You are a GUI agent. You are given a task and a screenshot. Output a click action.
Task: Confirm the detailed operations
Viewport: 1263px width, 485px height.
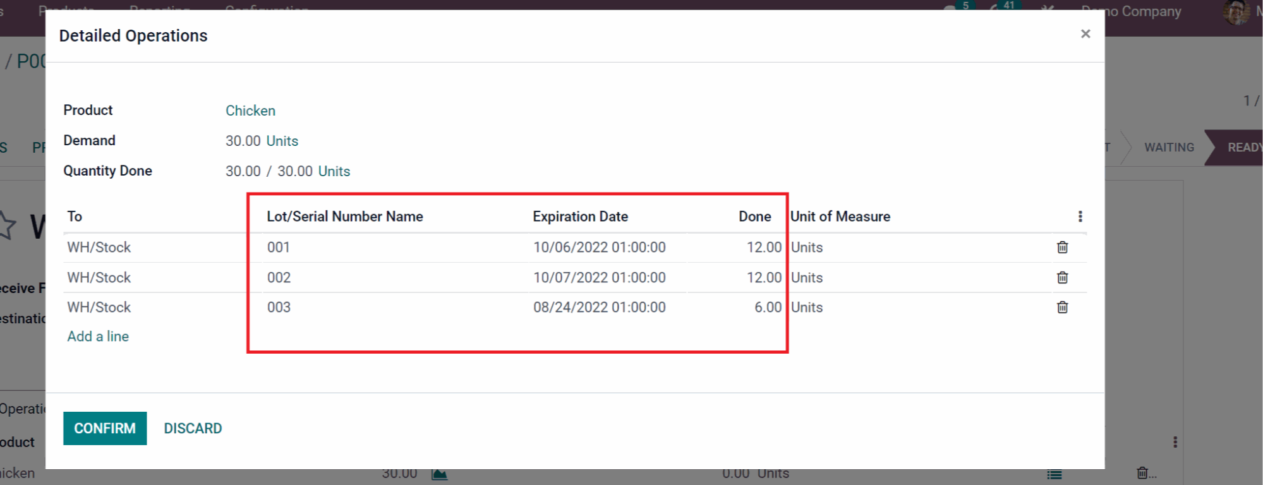click(x=105, y=428)
